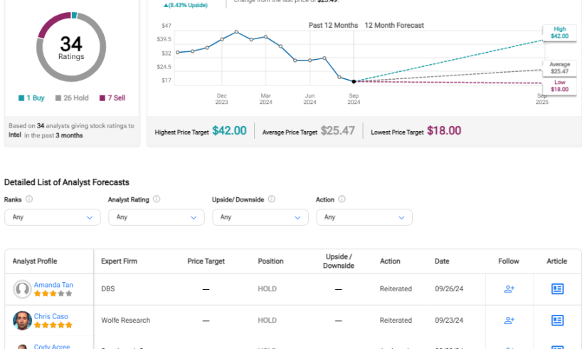
Task: Follow analyst Amanda Tan
Action: (509, 289)
